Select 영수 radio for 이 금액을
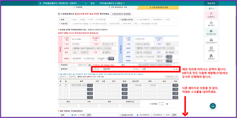This screenshot has height=118, width=237. (x=159, y=105)
